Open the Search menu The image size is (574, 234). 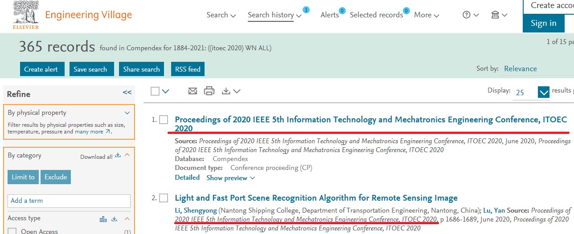pos(221,15)
